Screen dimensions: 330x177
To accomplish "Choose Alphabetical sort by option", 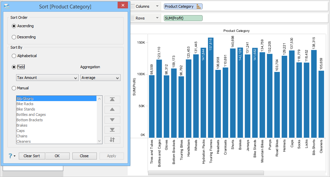I will [14, 56].
